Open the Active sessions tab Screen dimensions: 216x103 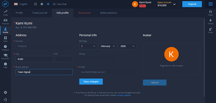[x=109, y=13]
